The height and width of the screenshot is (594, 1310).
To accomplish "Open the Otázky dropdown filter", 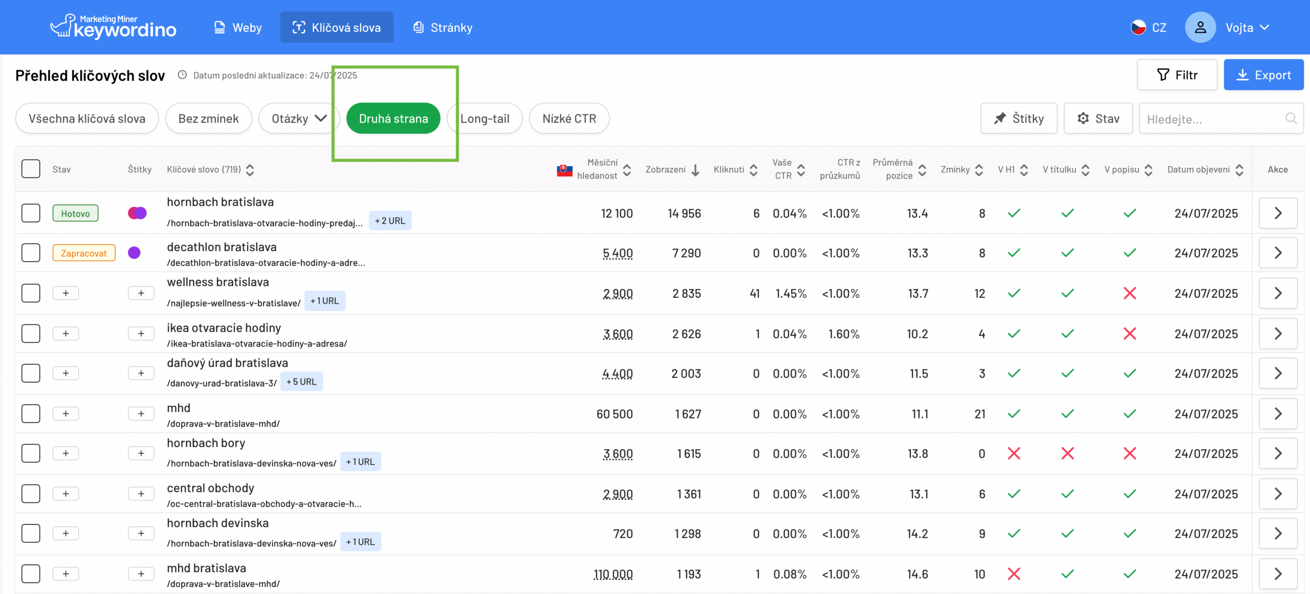I will [x=299, y=118].
